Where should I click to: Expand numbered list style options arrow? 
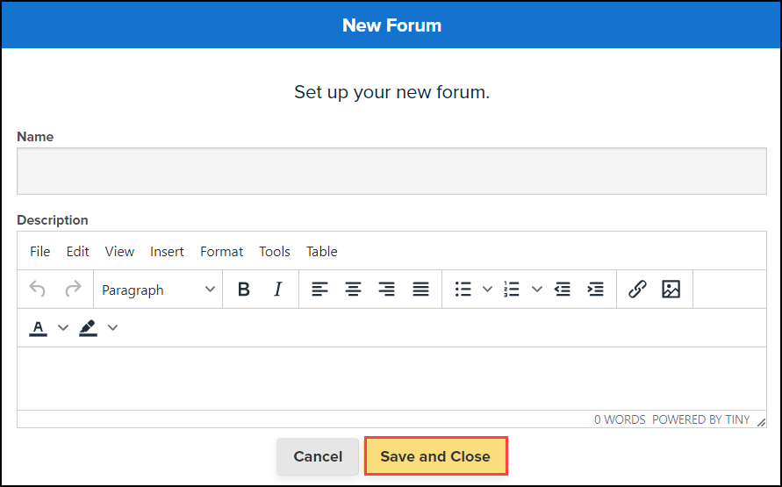[x=537, y=290]
